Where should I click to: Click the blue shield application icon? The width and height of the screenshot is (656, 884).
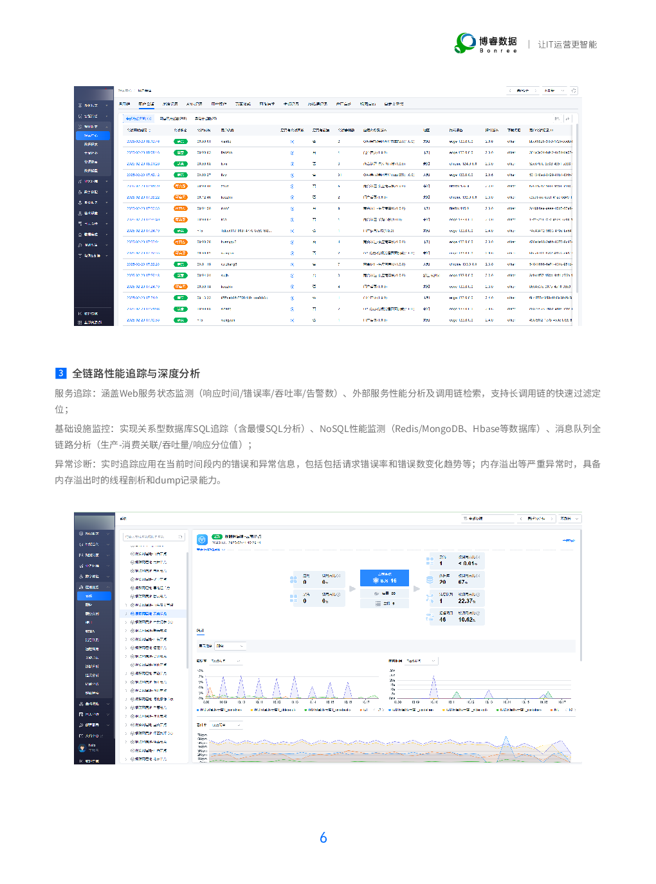201,539
